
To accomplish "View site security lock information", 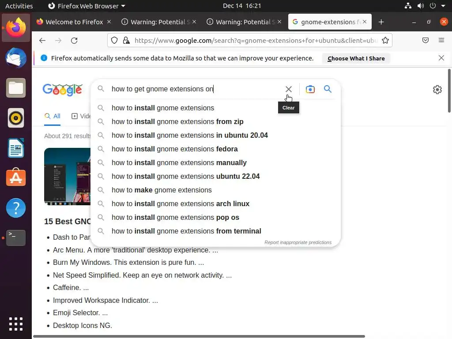I will click(126, 40).
